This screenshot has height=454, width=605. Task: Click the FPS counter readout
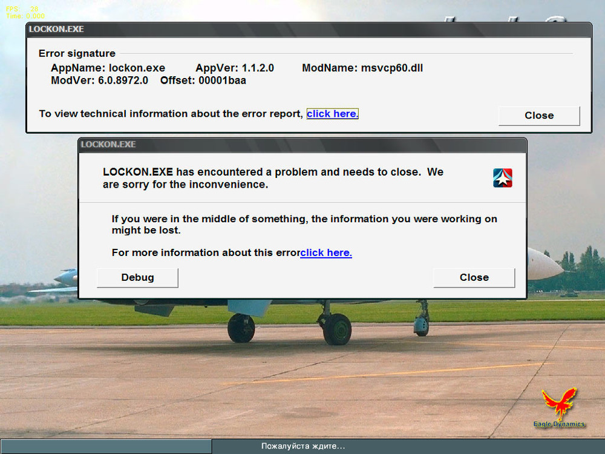pyautogui.click(x=22, y=9)
